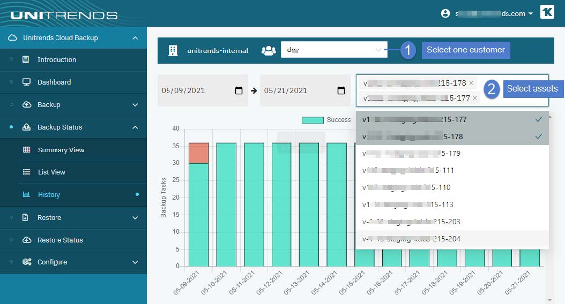The height and width of the screenshot is (304, 565).
Task: Click the account email text
Action: click(x=490, y=14)
